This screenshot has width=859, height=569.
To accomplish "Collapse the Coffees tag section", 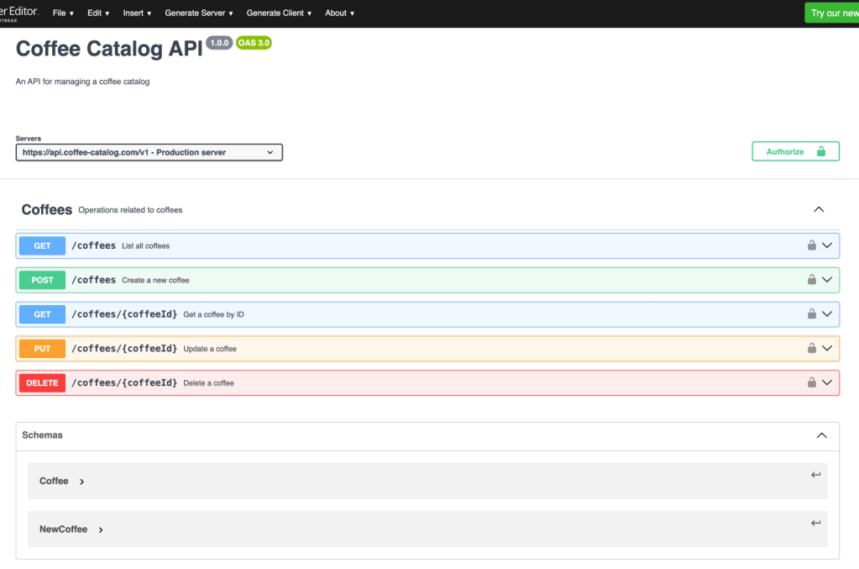I will (819, 209).
